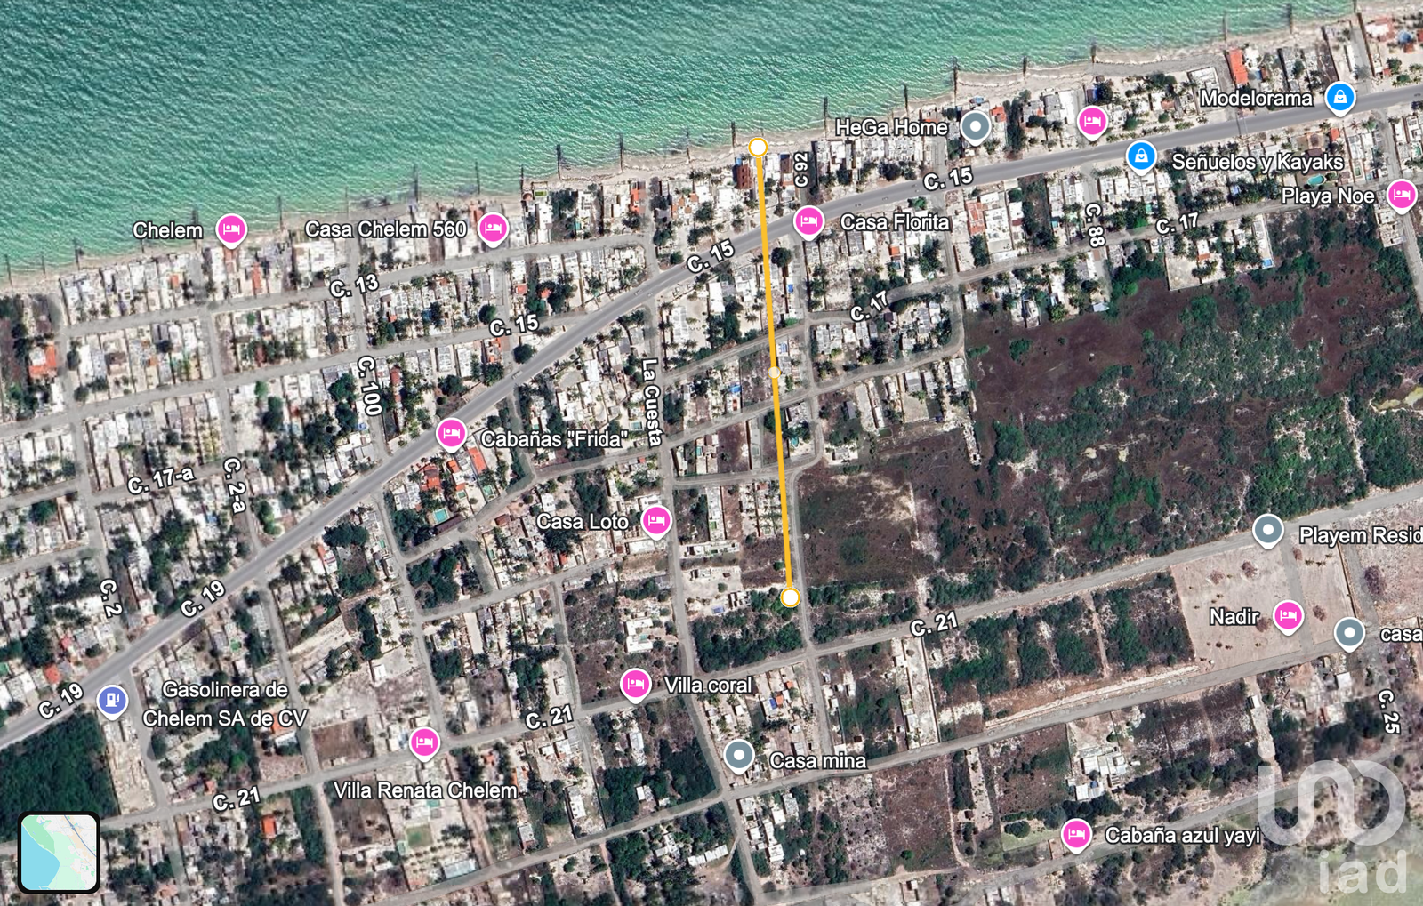Open the Casa Loto accommodation pin

655,523
